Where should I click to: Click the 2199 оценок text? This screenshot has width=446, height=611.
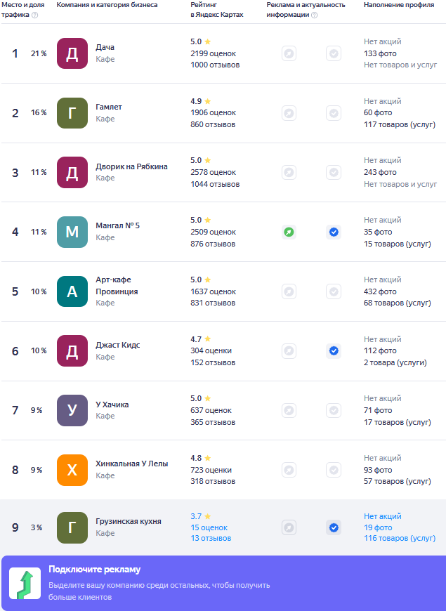[x=214, y=53]
